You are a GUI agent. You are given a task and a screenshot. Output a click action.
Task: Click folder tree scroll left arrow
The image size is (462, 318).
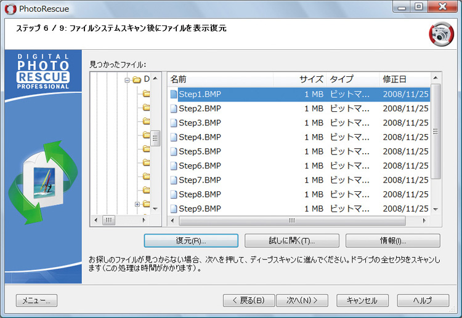pos(95,220)
